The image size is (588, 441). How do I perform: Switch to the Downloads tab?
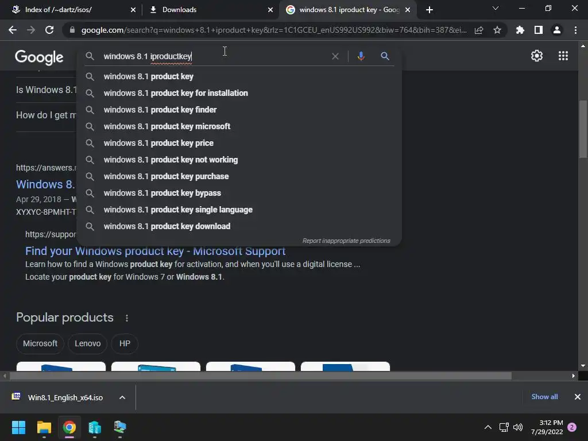tap(211, 10)
